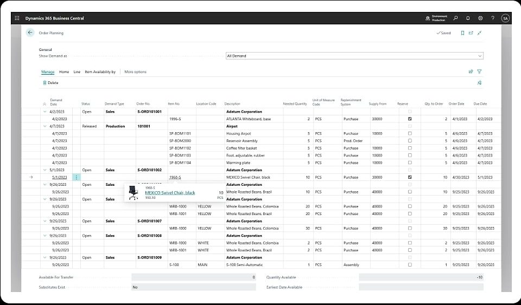Click the bookmark icon
The image size is (521, 305).
(462, 33)
